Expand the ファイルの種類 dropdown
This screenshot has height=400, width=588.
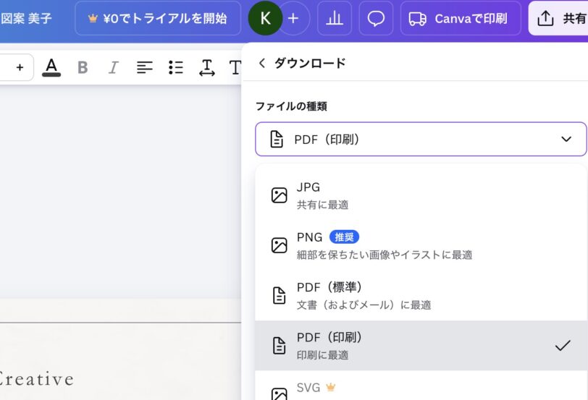tap(421, 139)
